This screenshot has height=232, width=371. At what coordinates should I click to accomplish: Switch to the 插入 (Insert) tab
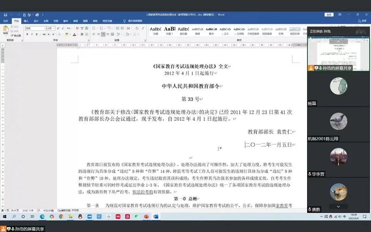click(x=26, y=21)
